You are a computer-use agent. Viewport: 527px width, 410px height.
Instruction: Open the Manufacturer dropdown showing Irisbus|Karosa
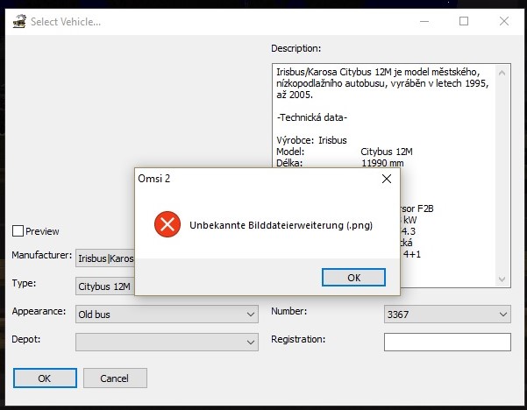105,258
